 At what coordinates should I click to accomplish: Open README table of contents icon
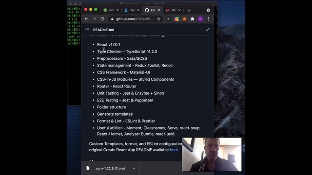(87, 30)
